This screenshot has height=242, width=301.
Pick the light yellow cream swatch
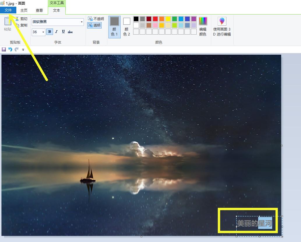click(x=168, y=25)
